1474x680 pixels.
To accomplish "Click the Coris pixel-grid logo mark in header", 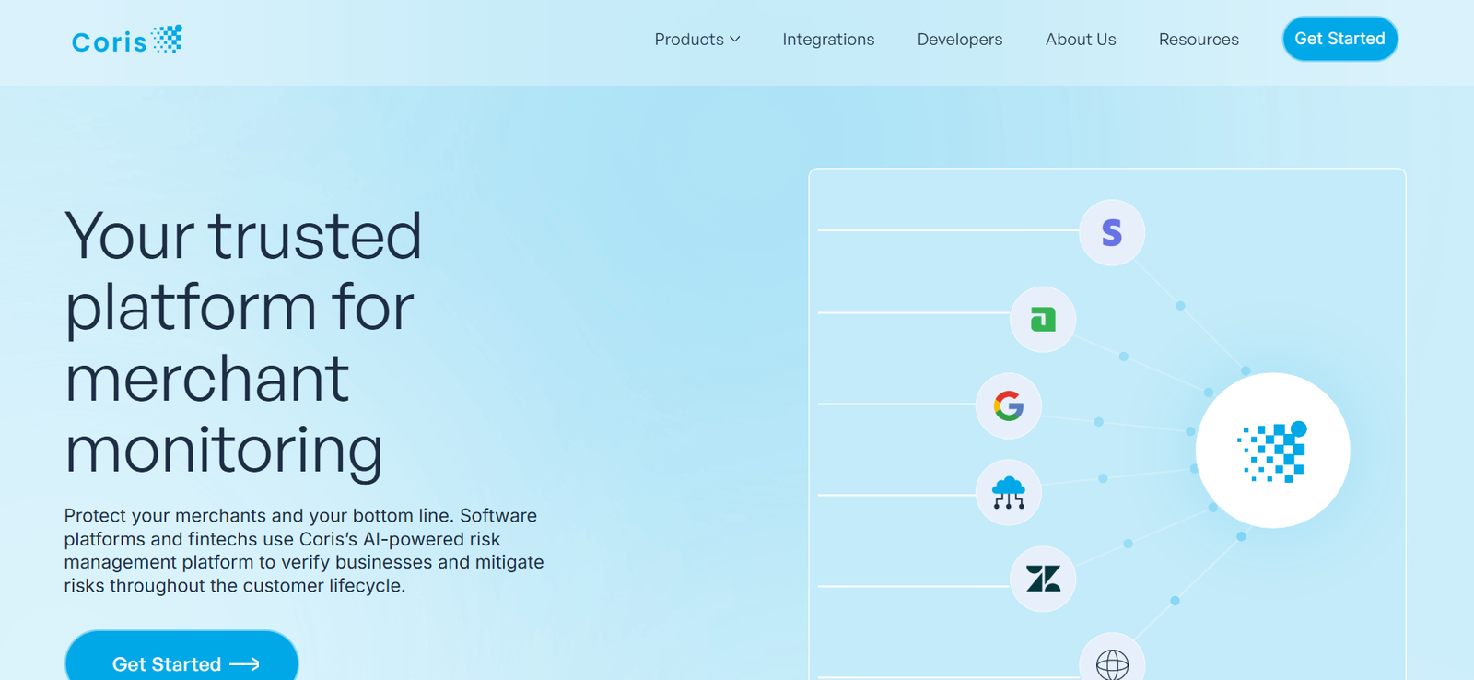I will click(x=167, y=39).
